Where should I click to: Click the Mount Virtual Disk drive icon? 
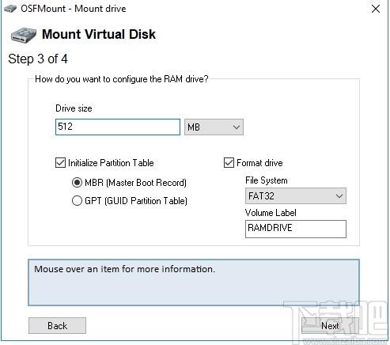(x=24, y=35)
